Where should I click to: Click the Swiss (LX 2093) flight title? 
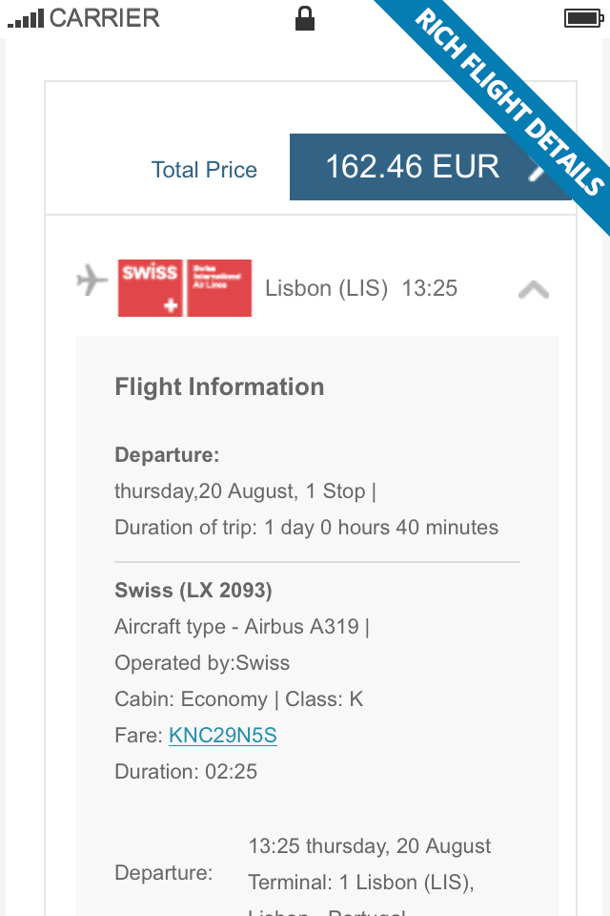[x=193, y=591]
